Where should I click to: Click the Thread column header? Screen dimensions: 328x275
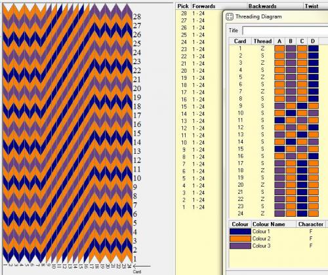[x=262, y=41]
